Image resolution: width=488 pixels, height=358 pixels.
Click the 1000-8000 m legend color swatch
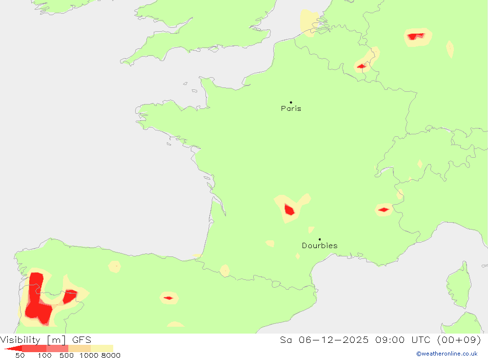point(102,348)
